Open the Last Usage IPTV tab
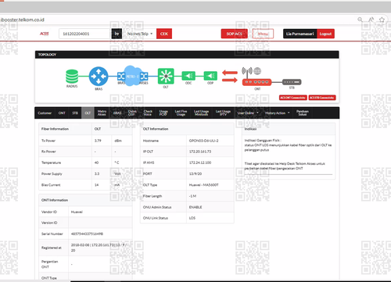The height and width of the screenshot is (282, 391). 223,112
